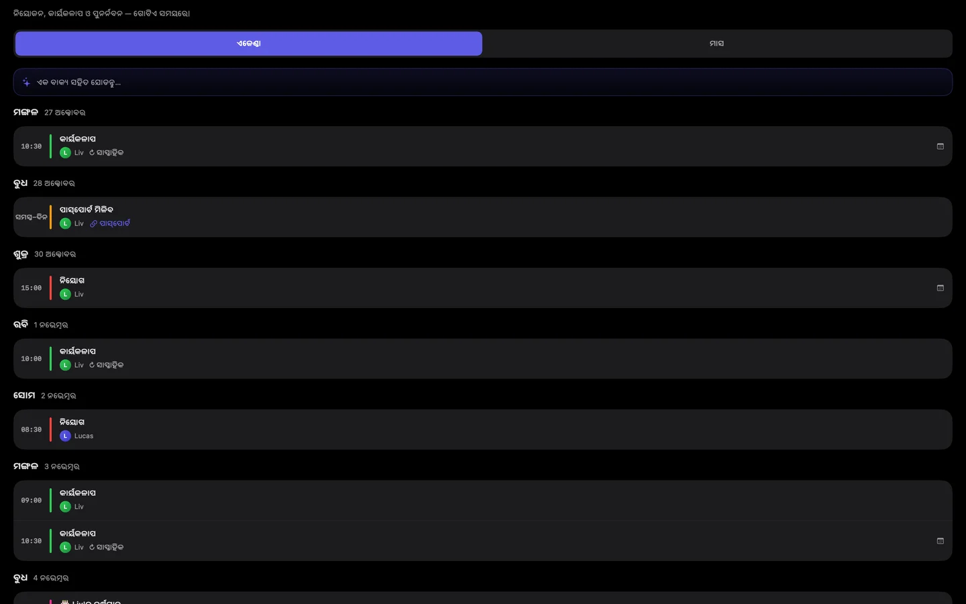This screenshot has width=966, height=604.
Task: Open the 09:00 କାର୍ଯ୍ୟକଳାପ event
Action: pos(483,501)
